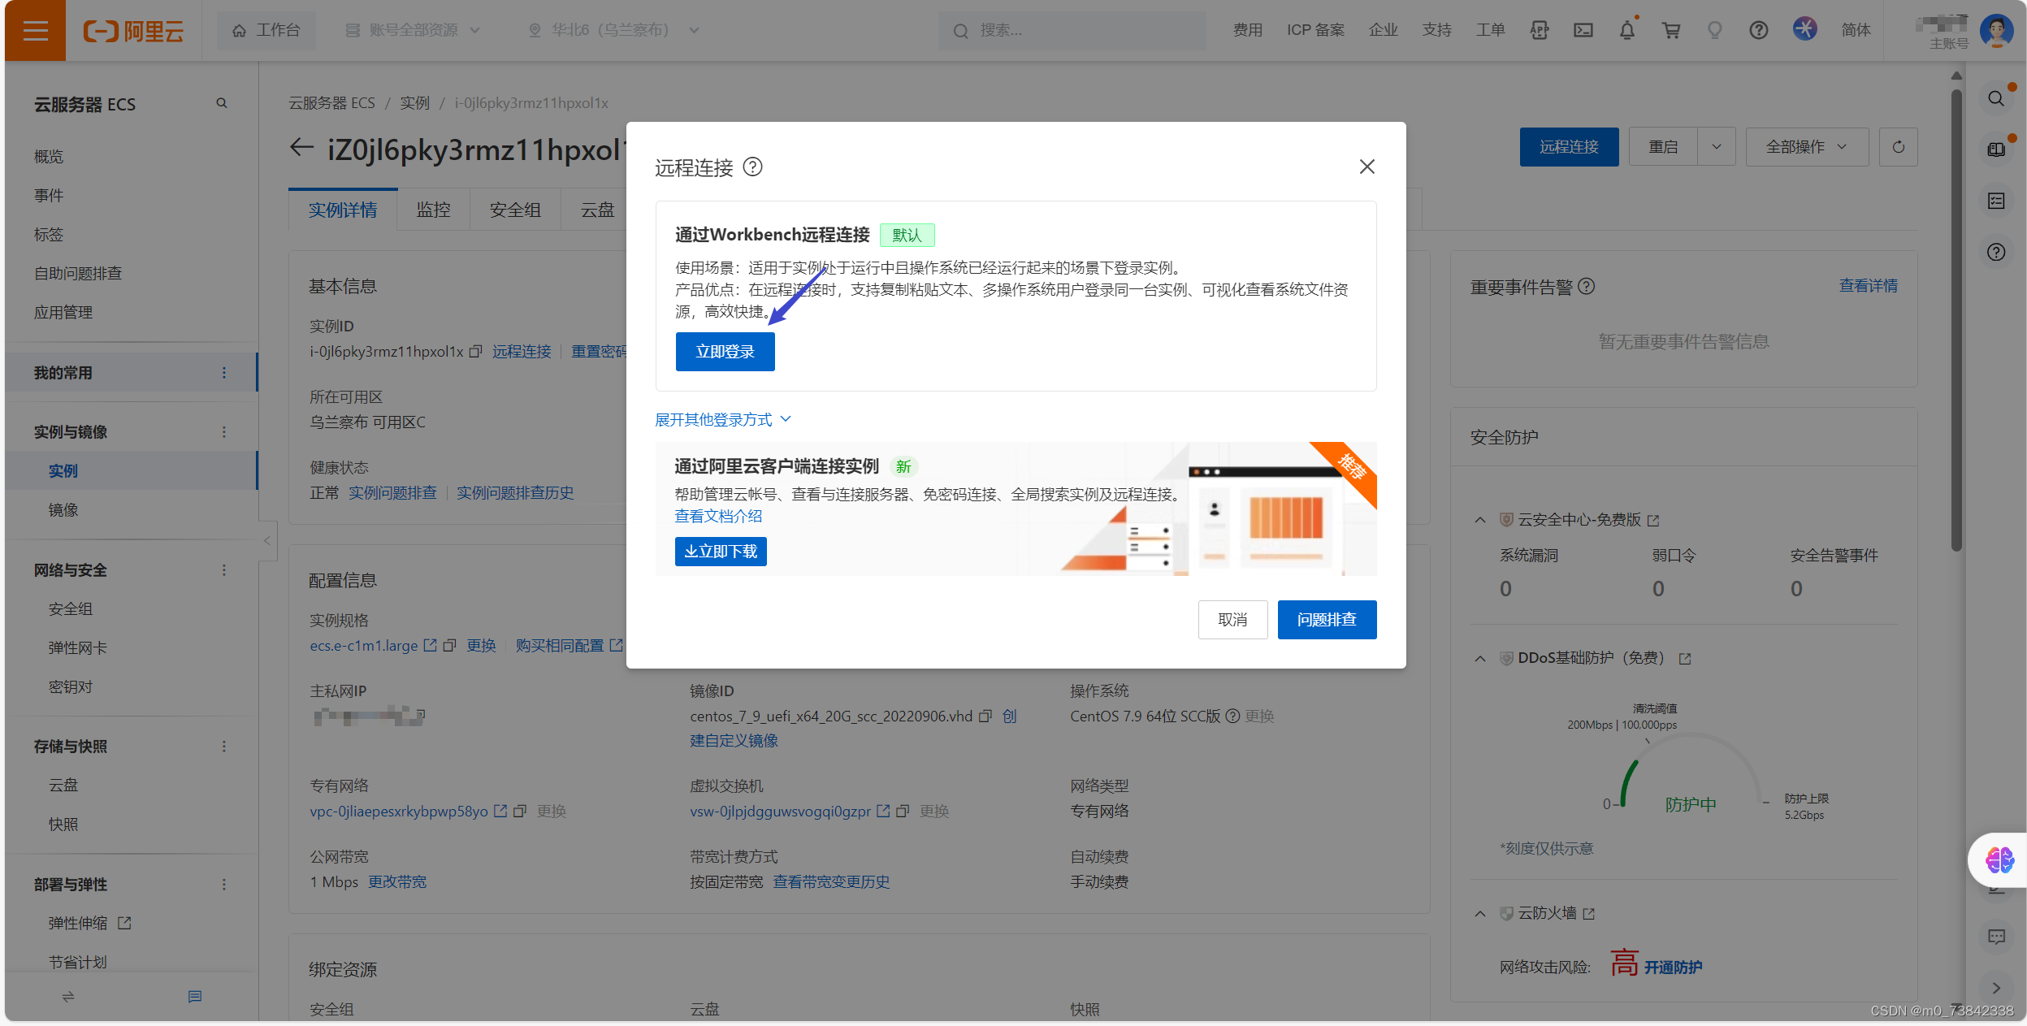Open the AI assistant icon in header
The width and height of the screenshot is (2027, 1026).
click(x=1804, y=29)
